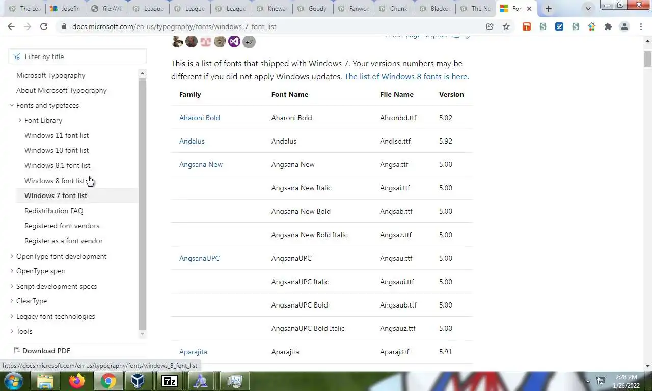
Task: Open Windows 11 font list in sidebar
Action: pyautogui.click(x=57, y=135)
